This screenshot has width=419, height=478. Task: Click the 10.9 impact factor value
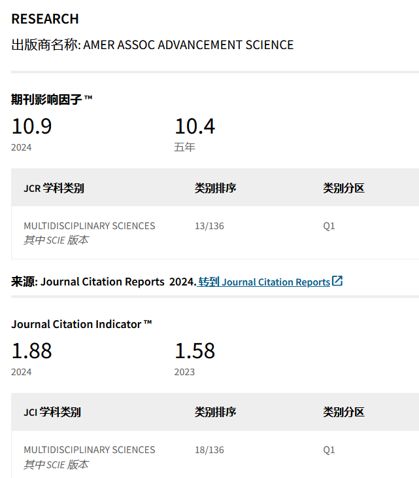pyautogui.click(x=31, y=126)
